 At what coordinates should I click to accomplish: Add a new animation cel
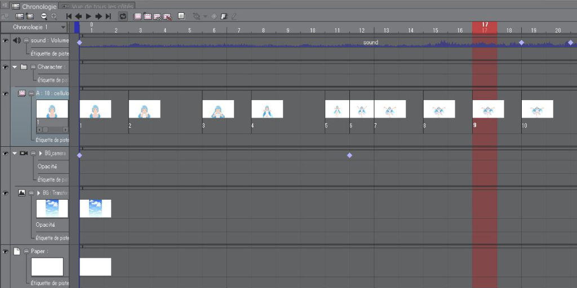(148, 16)
